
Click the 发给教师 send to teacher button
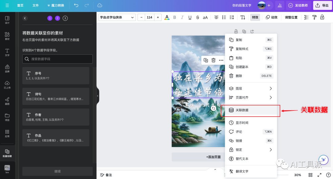coord(298,6)
